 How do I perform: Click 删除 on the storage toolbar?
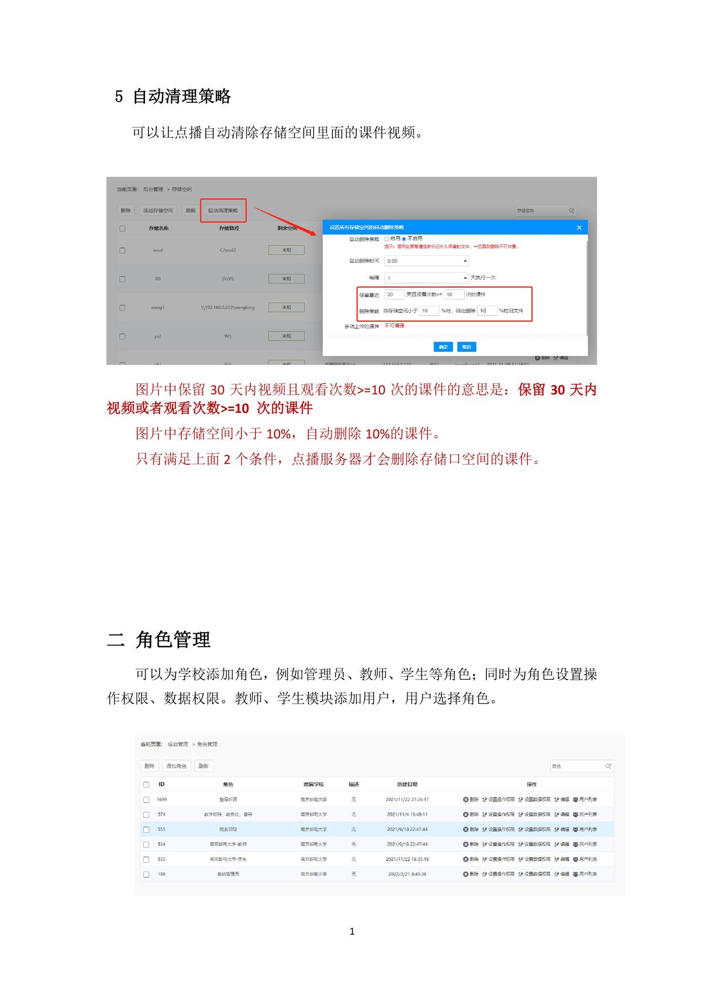(x=126, y=211)
